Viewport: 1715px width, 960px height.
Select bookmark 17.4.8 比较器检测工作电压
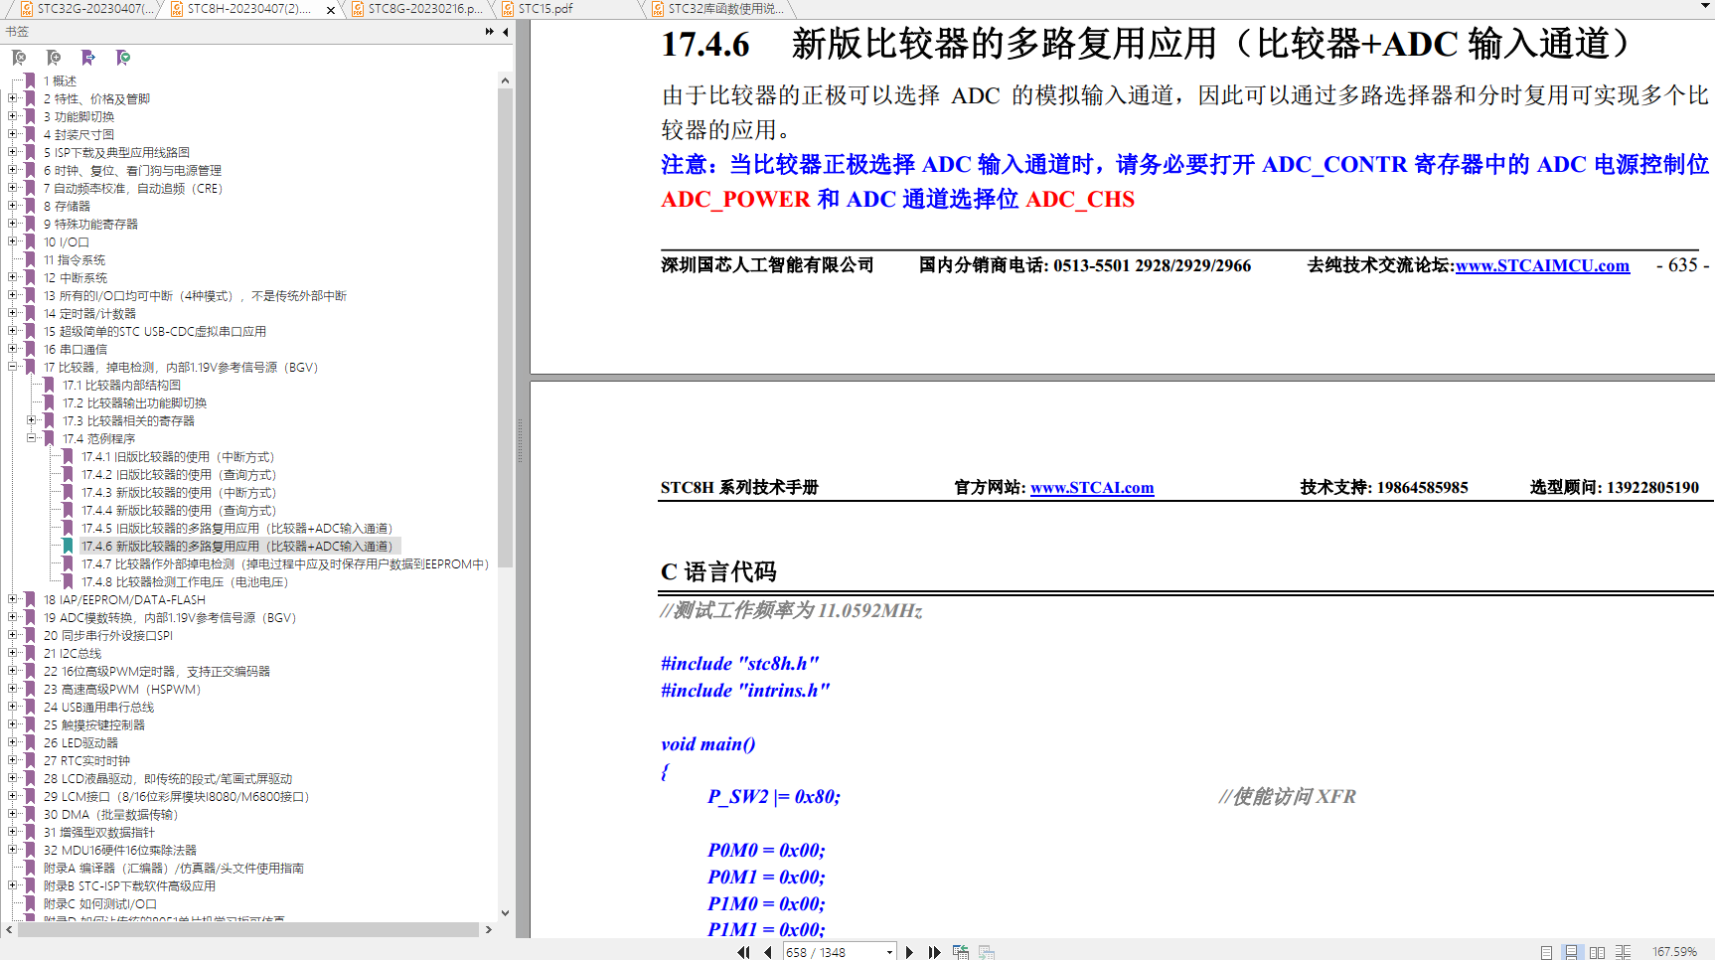[x=185, y=582]
